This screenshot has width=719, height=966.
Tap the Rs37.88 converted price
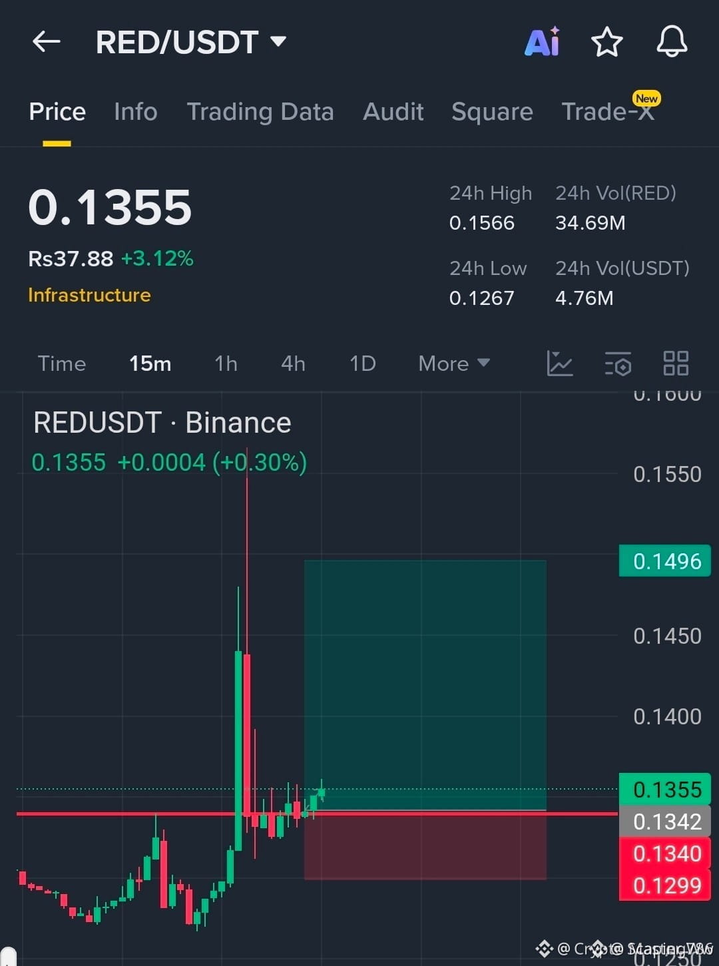coord(71,258)
